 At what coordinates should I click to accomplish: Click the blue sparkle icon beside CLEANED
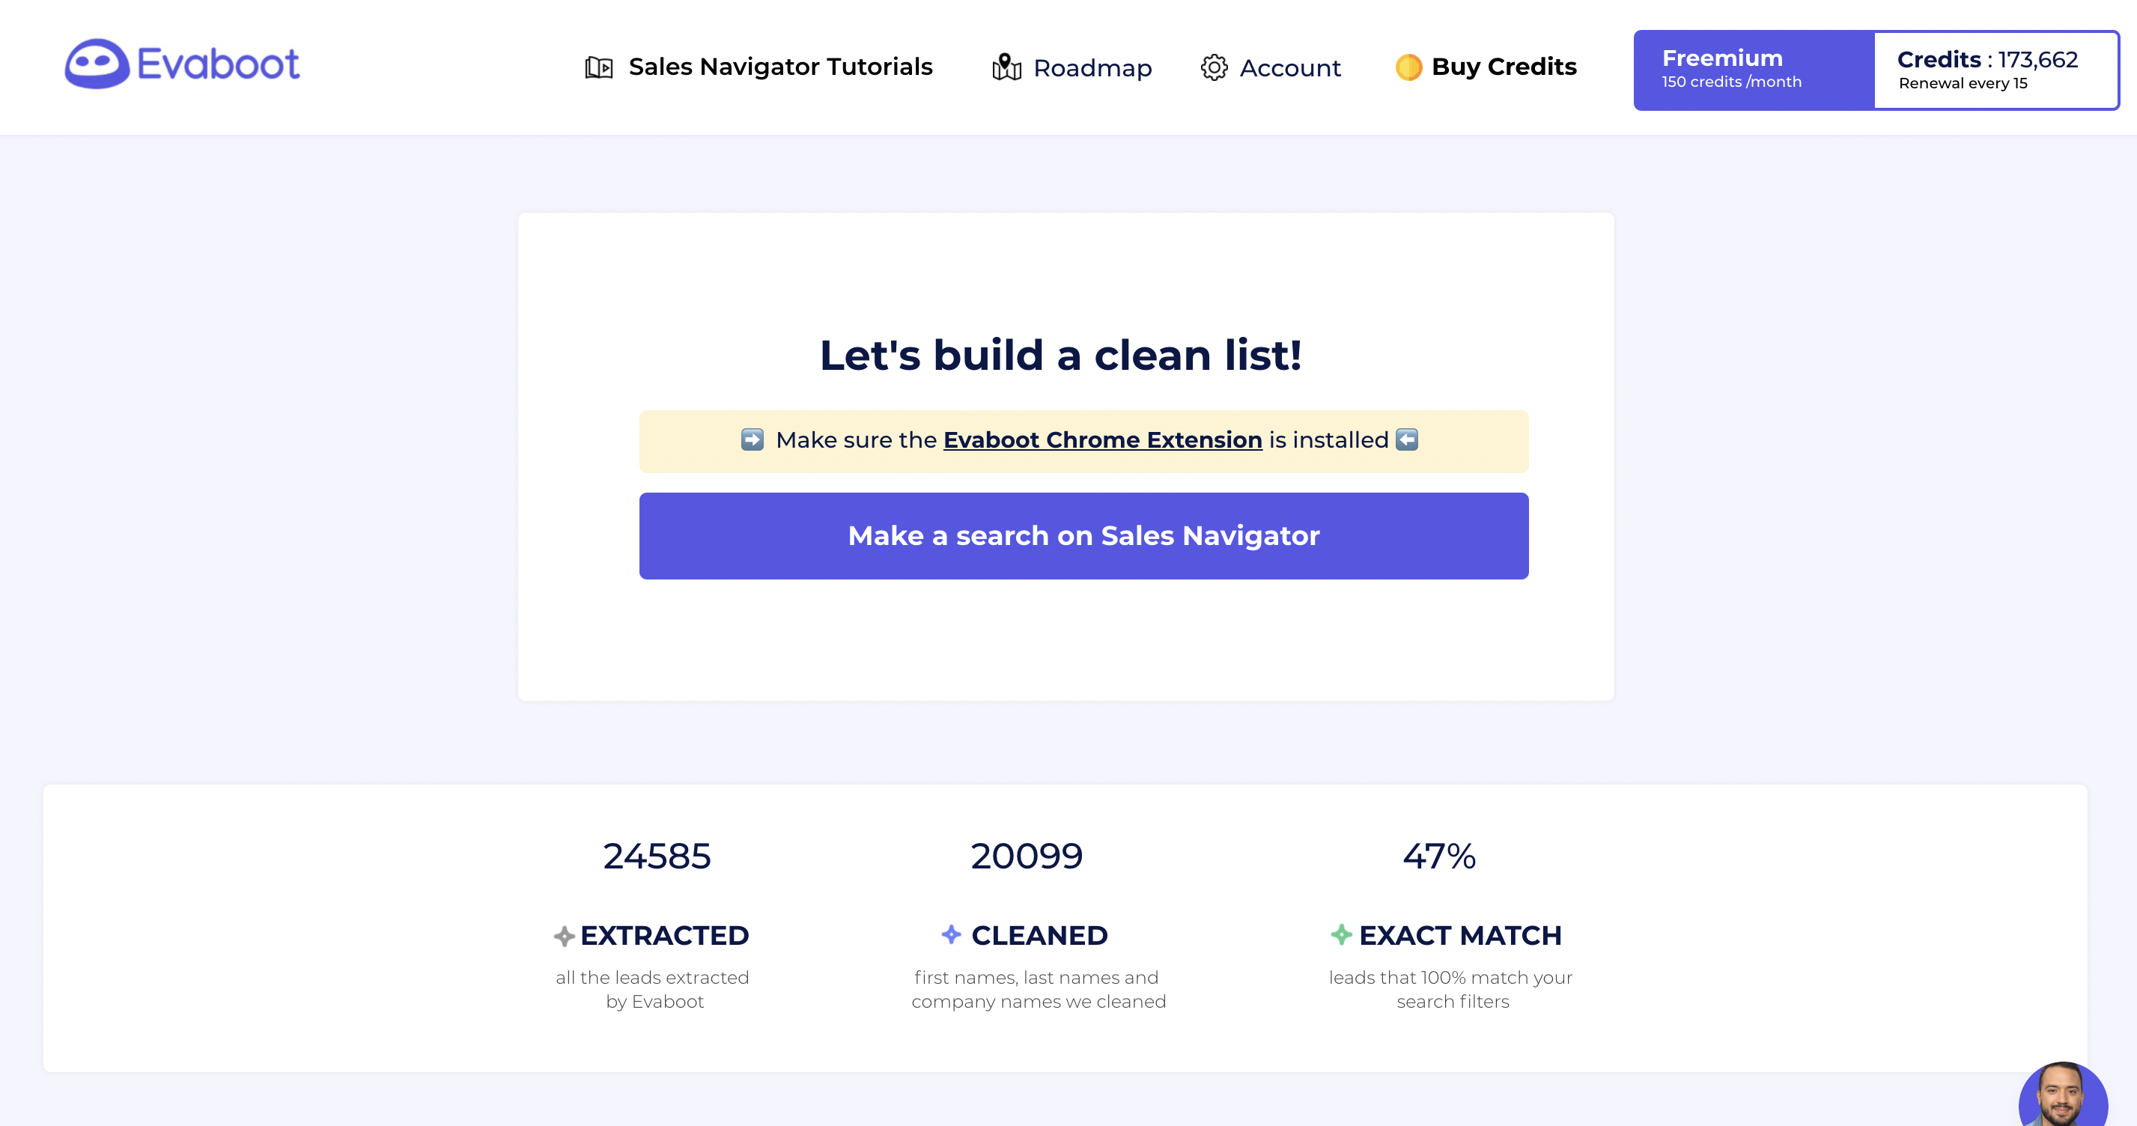point(951,934)
